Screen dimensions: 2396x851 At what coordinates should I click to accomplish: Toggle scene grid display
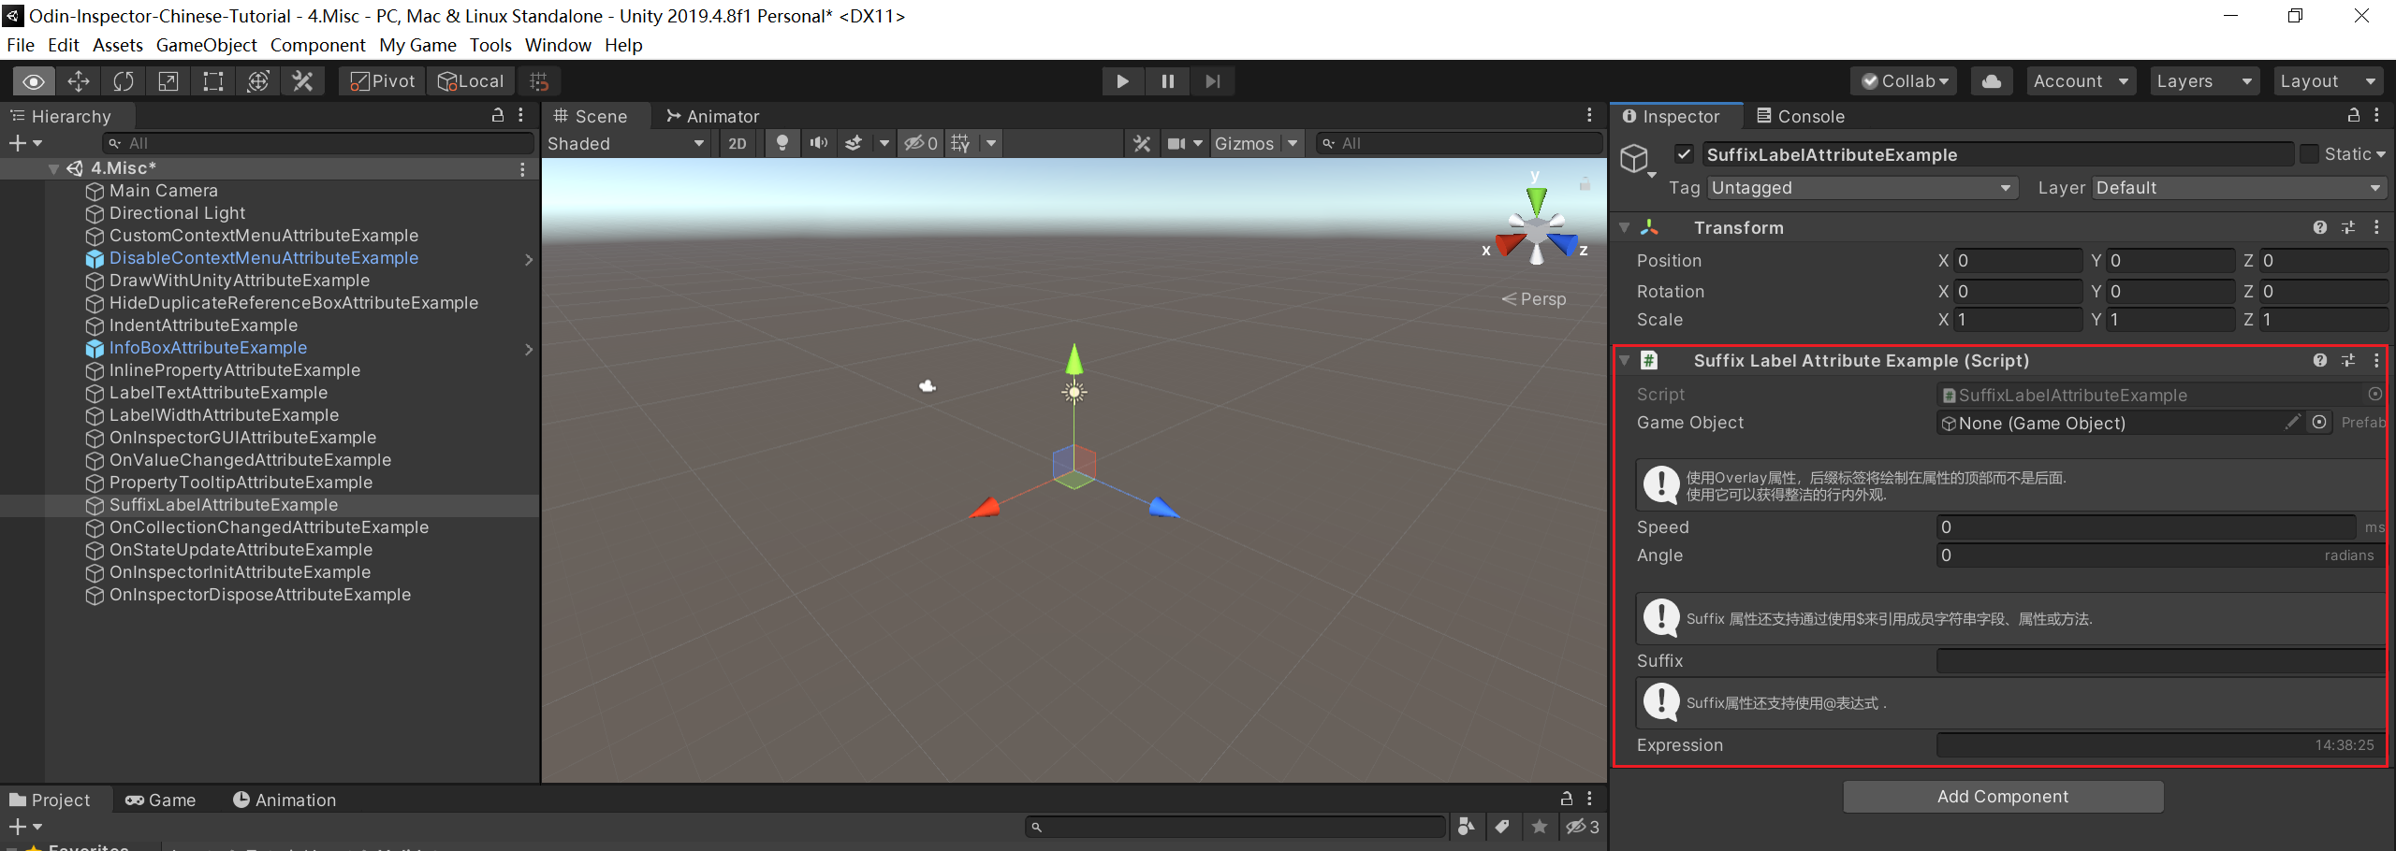pos(960,143)
